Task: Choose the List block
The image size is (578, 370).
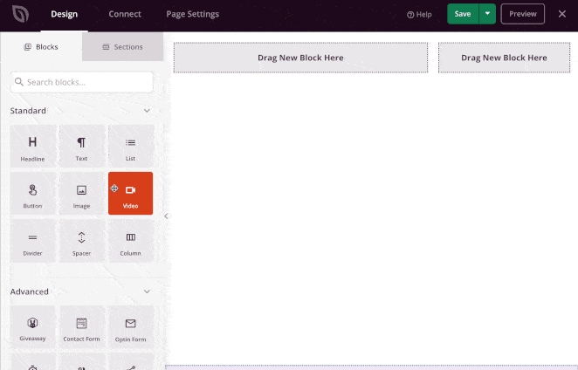Action: (130, 147)
